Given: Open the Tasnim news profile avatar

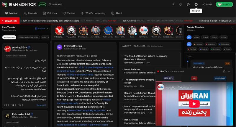Looking at the screenshot, I should point(8,49).
